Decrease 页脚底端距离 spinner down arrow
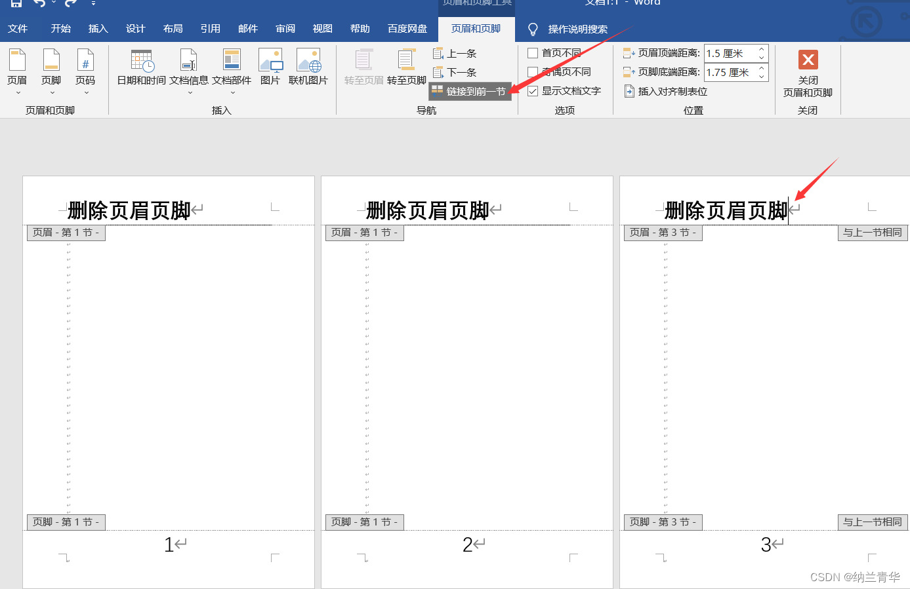The height and width of the screenshot is (589, 910). 762,77
